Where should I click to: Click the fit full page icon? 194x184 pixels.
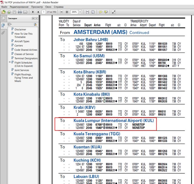pos(93,12)
